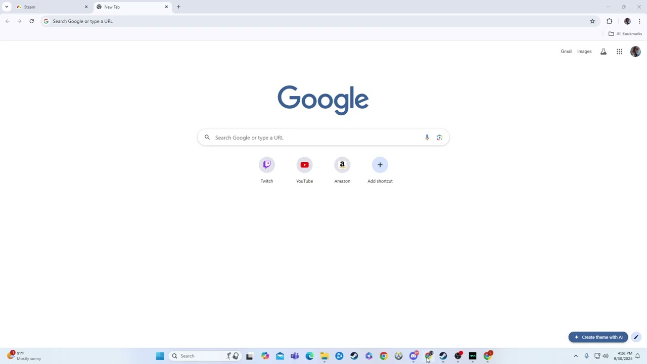This screenshot has width=647, height=364.
Task: Open the All Bookmarks folder
Action: point(625,34)
